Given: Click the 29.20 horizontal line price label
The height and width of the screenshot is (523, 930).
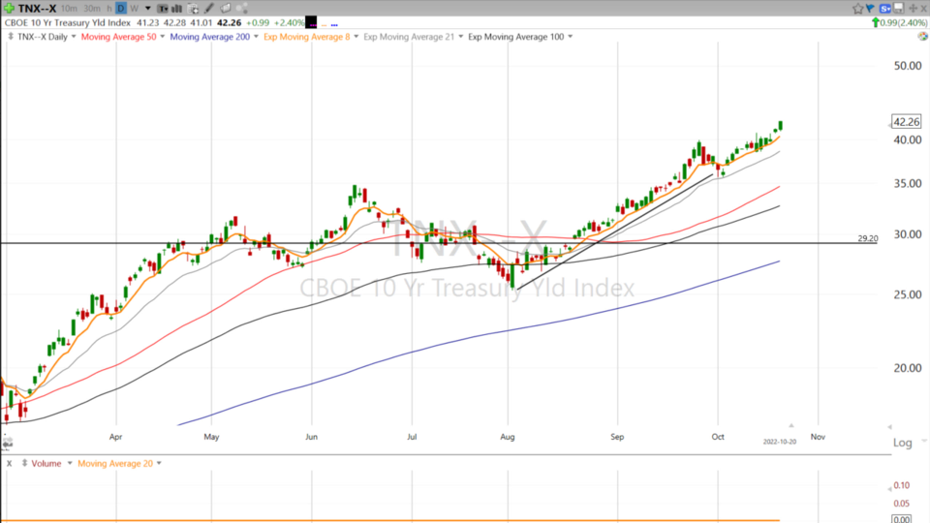Looking at the screenshot, I should coord(867,237).
